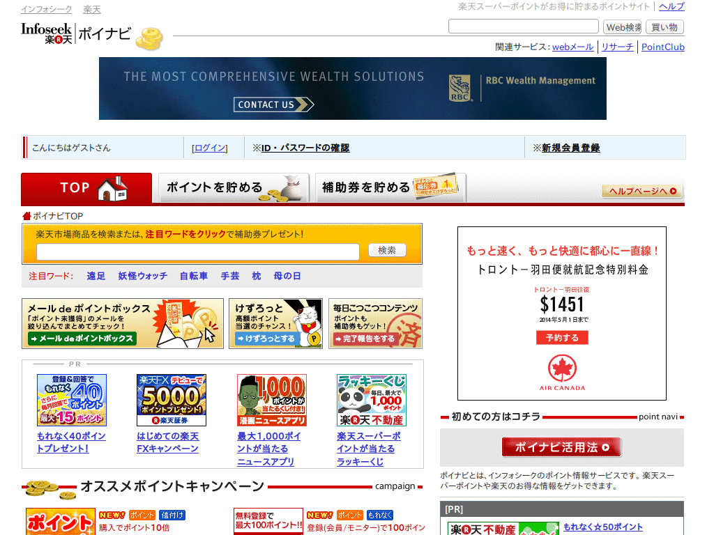Open the TOP tab with house icon

pos(86,187)
